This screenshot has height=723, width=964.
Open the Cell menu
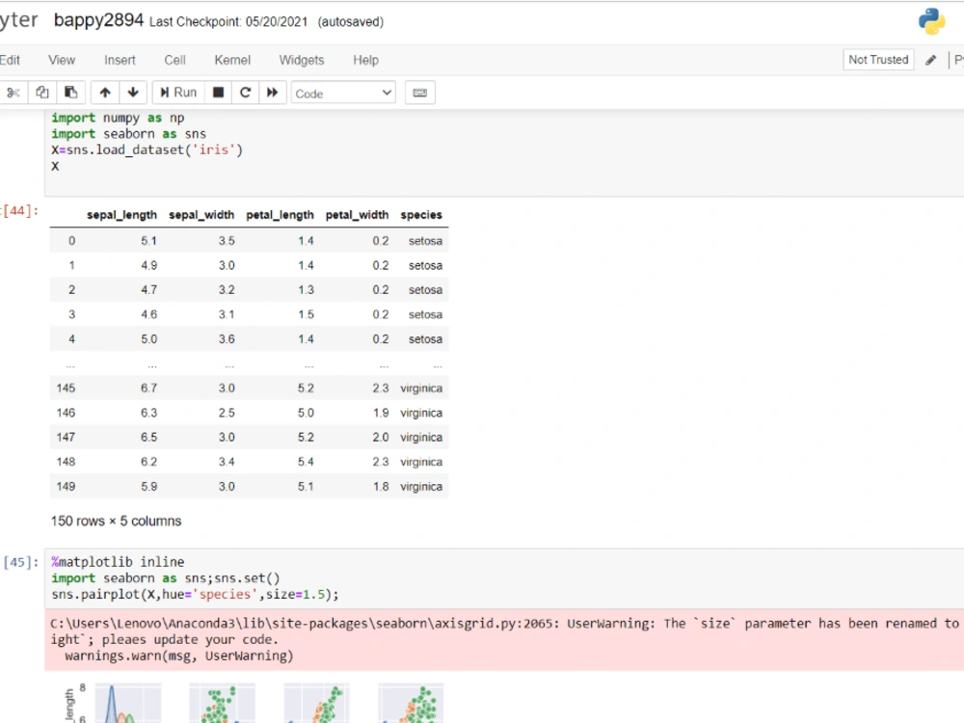coord(174,60)
